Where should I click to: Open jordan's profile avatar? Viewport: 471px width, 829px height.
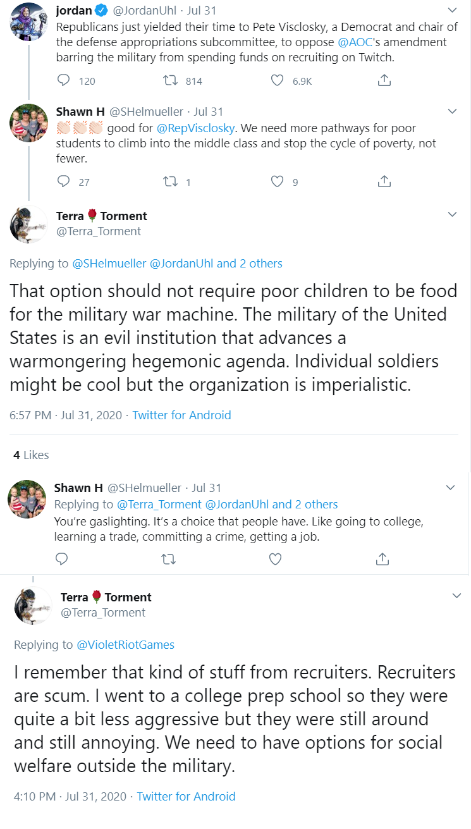click(30, 21)
